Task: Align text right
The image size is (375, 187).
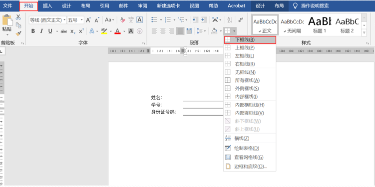Action: 172,31
